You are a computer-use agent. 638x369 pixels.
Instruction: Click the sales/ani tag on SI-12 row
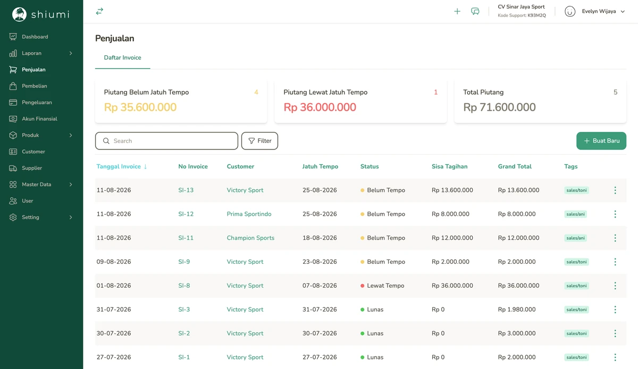click(576, 214)
